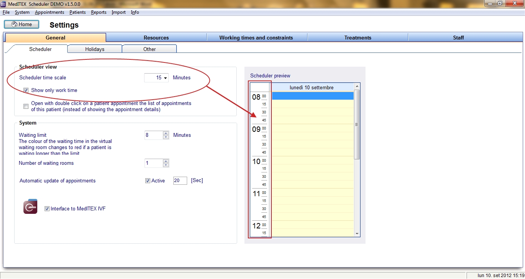Click the Home button
The height and width of the screenshot is (279, 525).
(x=22, y=25)
